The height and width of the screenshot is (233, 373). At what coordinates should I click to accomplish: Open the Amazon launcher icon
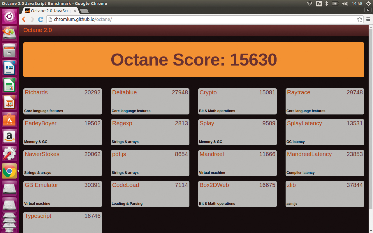click(x=9, y=137)
